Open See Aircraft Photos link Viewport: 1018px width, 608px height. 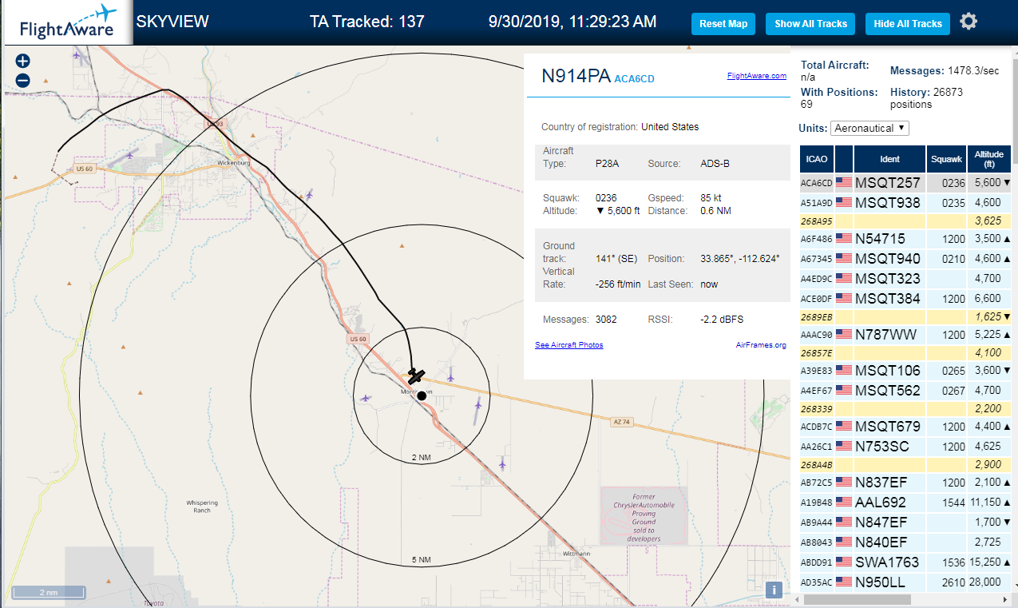tap(569, 344)
